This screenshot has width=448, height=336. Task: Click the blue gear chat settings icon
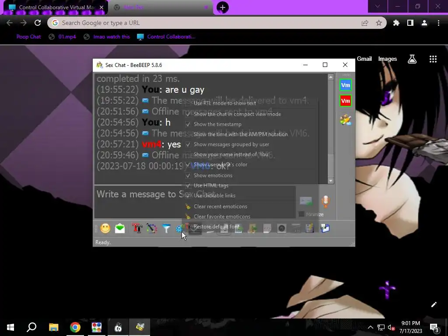[x=179, y=228]
